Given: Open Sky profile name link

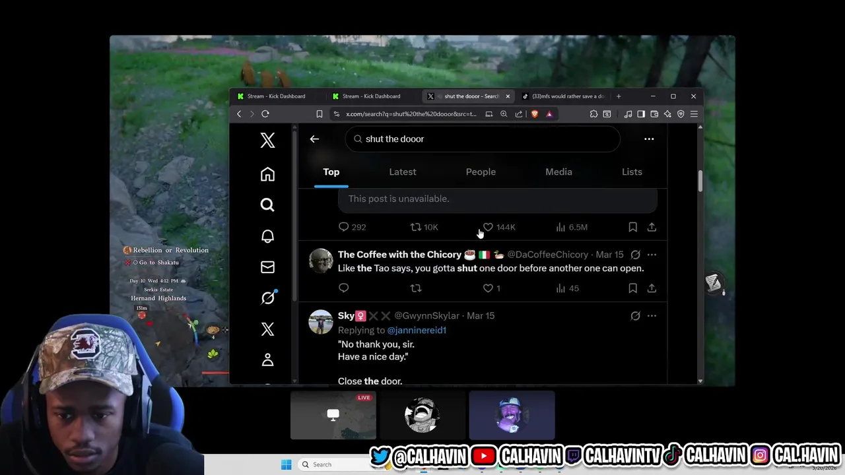Looking at the screenshot, I should point(346,316).
